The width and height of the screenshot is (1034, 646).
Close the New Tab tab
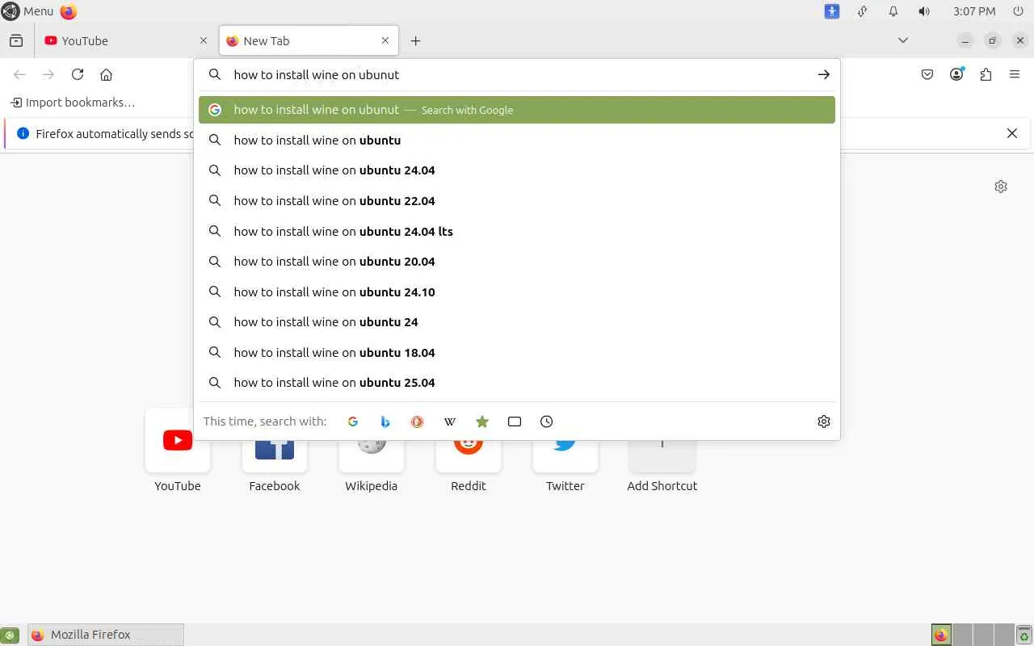[385, 40]
